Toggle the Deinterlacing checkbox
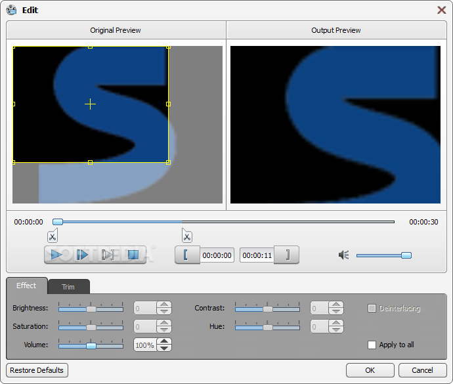453x384 pixels. pyautogui.click(x=372, y=309)
